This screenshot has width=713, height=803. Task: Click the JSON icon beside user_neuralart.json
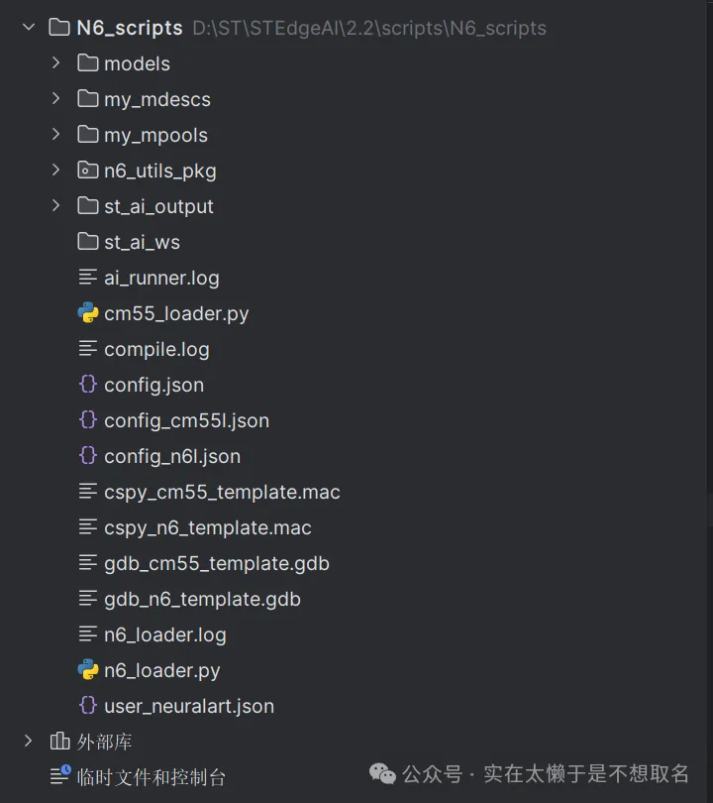[88, 706]
